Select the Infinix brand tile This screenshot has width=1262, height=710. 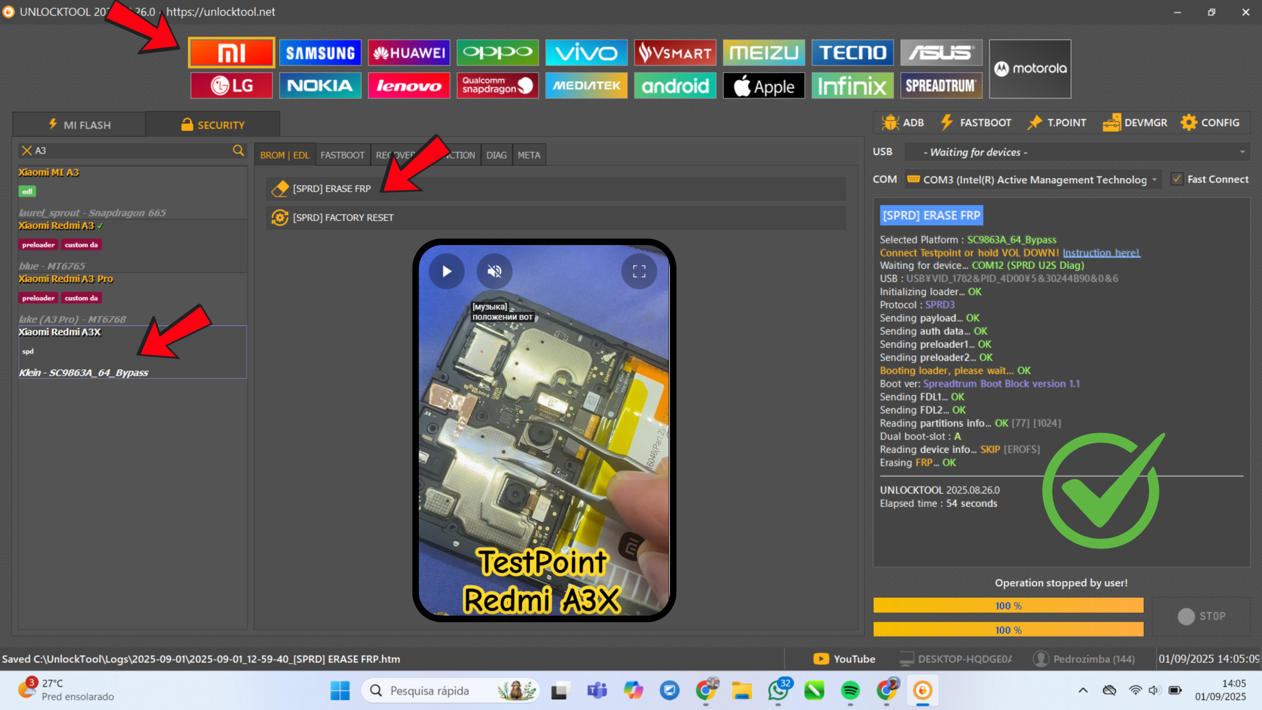tap(852, 85)
